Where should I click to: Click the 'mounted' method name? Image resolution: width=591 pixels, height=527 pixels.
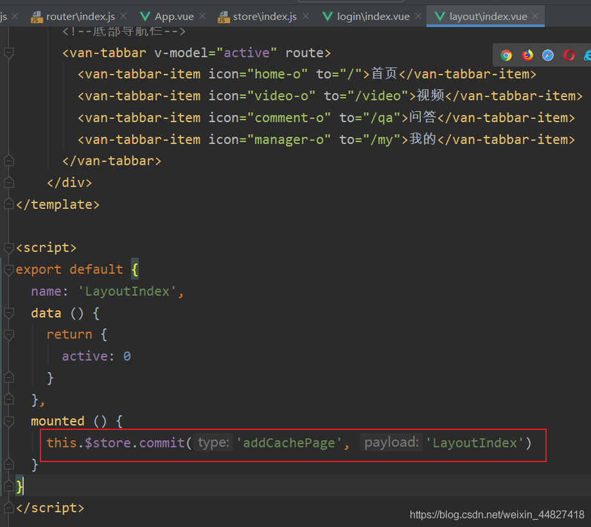[x=58, y=421]
